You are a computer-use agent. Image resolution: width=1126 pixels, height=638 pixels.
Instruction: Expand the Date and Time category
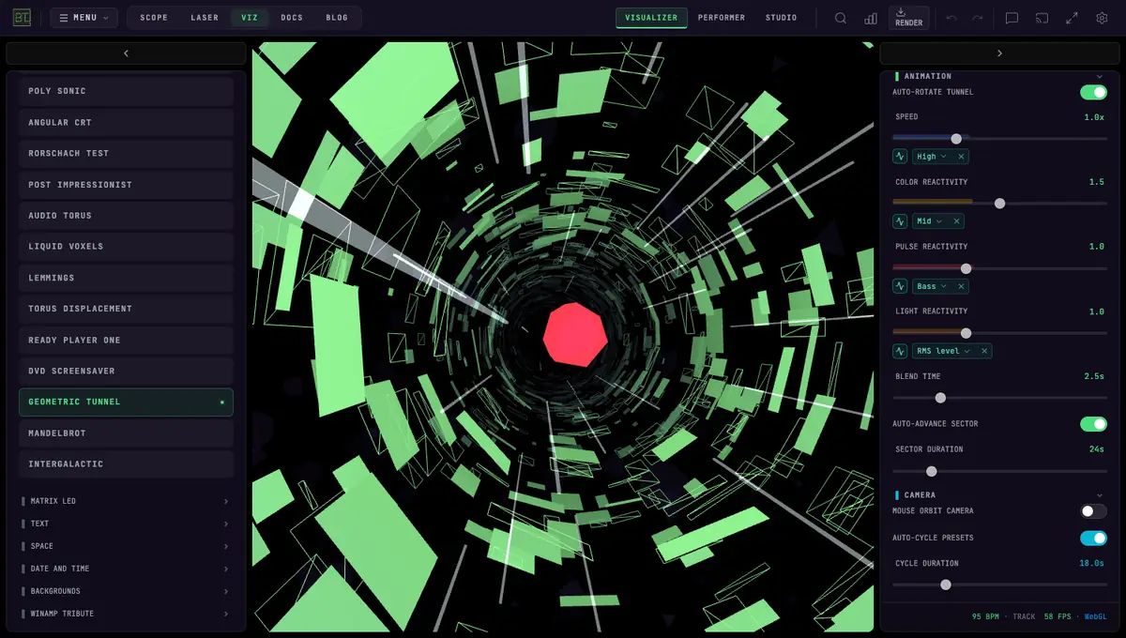[x=126, y=569]
